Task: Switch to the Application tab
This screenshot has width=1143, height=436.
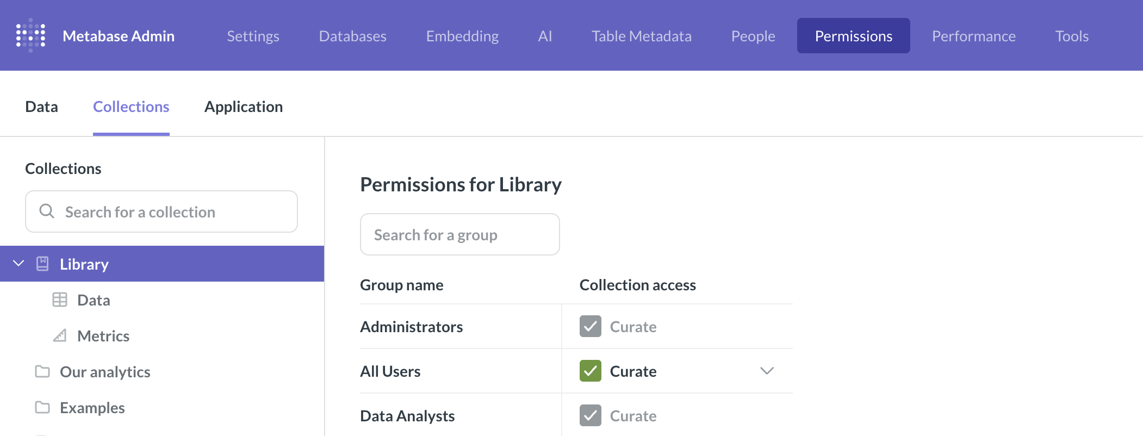Action: tap(244, 107)
